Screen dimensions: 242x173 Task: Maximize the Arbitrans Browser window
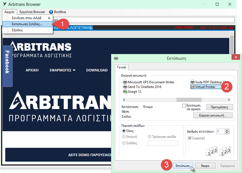(x=217, y=4)
